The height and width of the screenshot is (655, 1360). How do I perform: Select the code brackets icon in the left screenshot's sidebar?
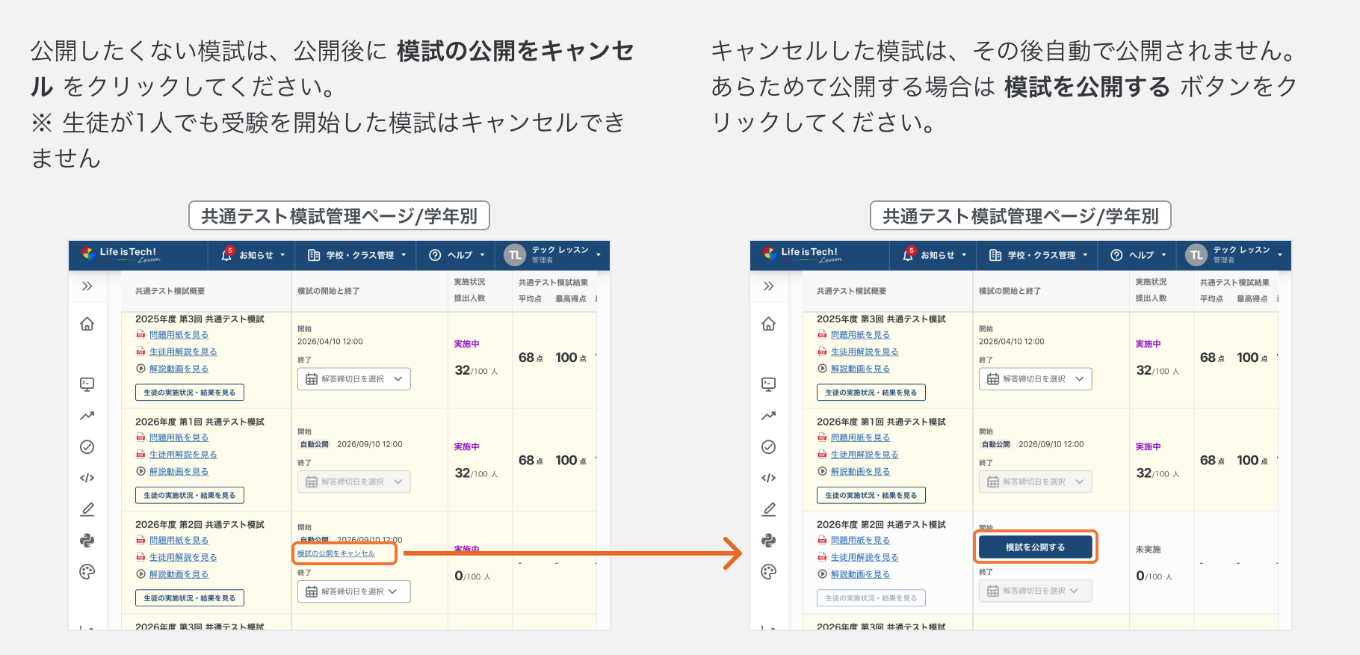pos(87,478)
